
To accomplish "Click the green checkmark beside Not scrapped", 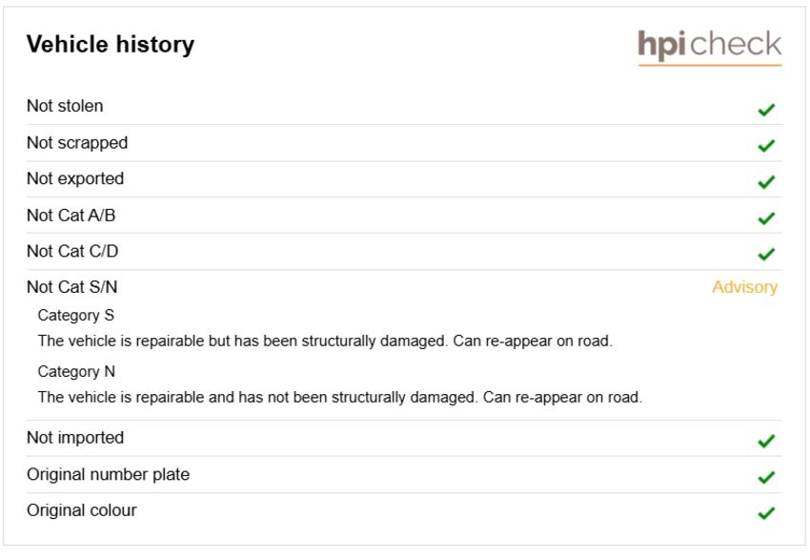I will (x=766, y=146).
